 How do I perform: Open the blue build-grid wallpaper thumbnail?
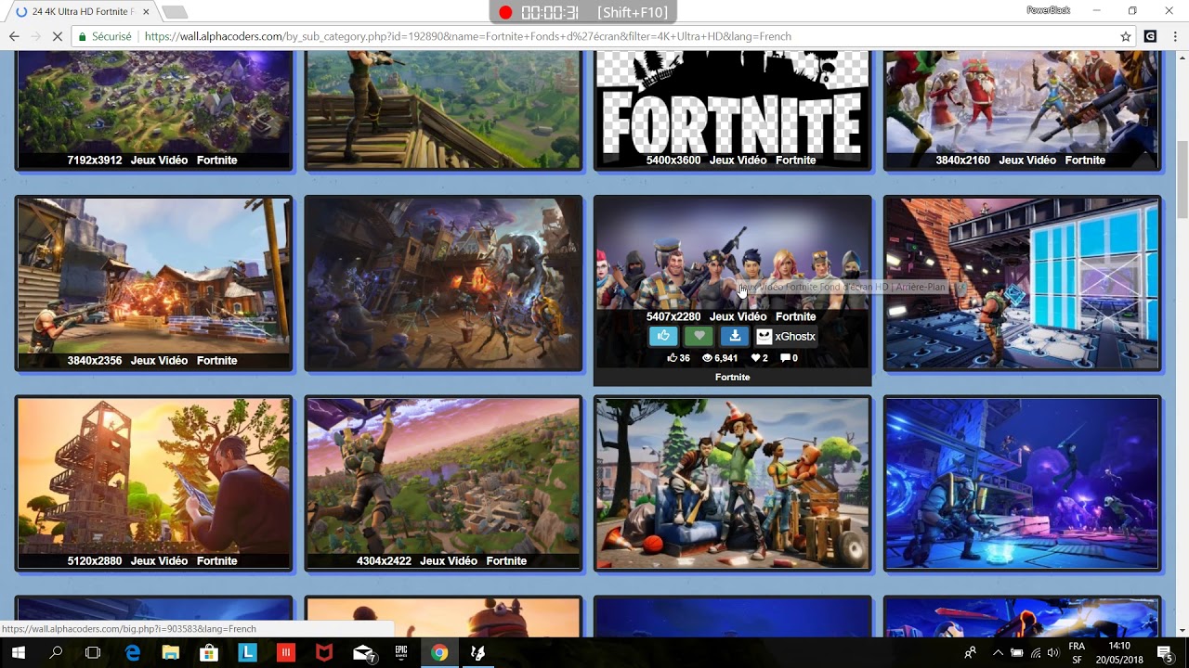tap(1022, 283)
